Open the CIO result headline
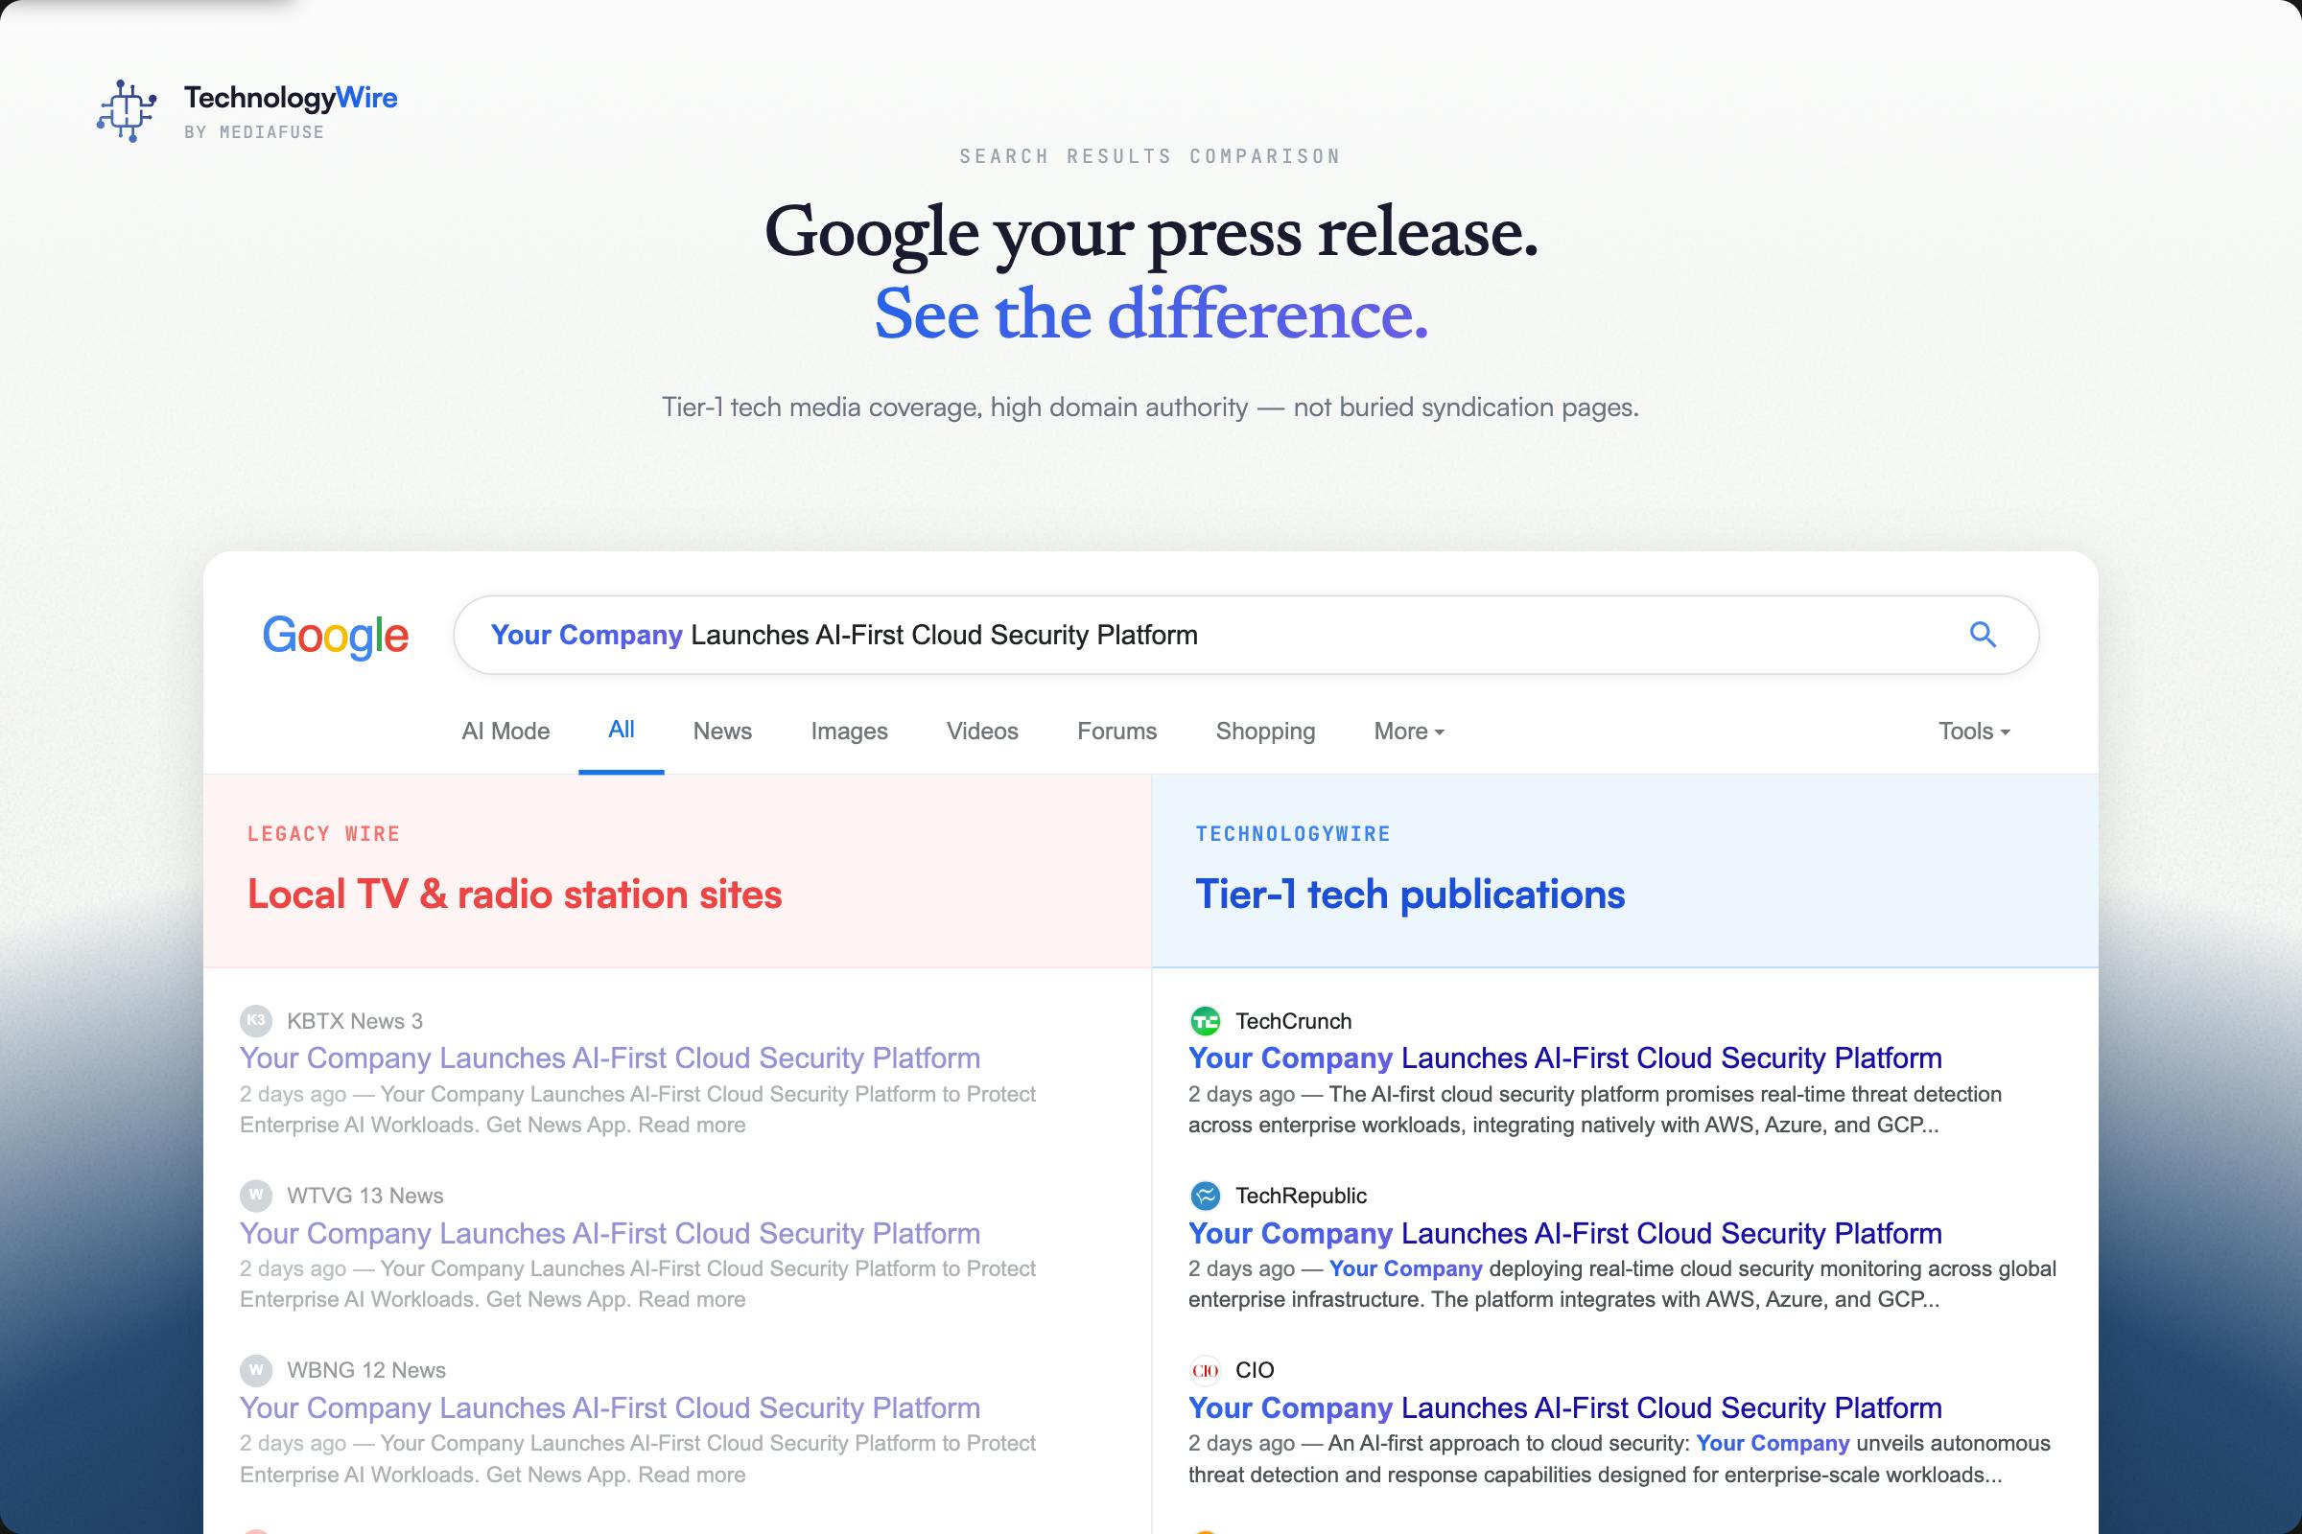Screen dimensions: 2302x1534 pos(1565,1406)
